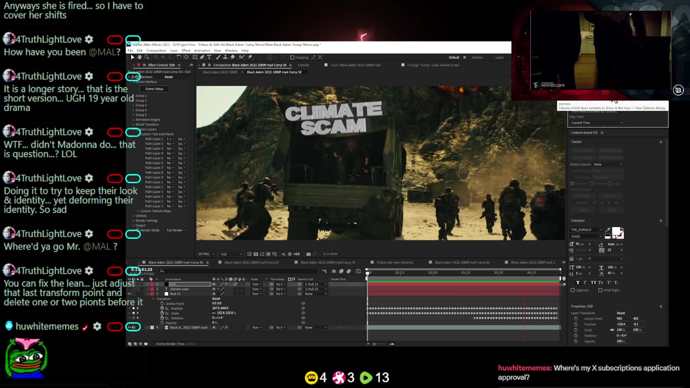
Task: Select the Hand tool
Action: click(x=140, y=57)
